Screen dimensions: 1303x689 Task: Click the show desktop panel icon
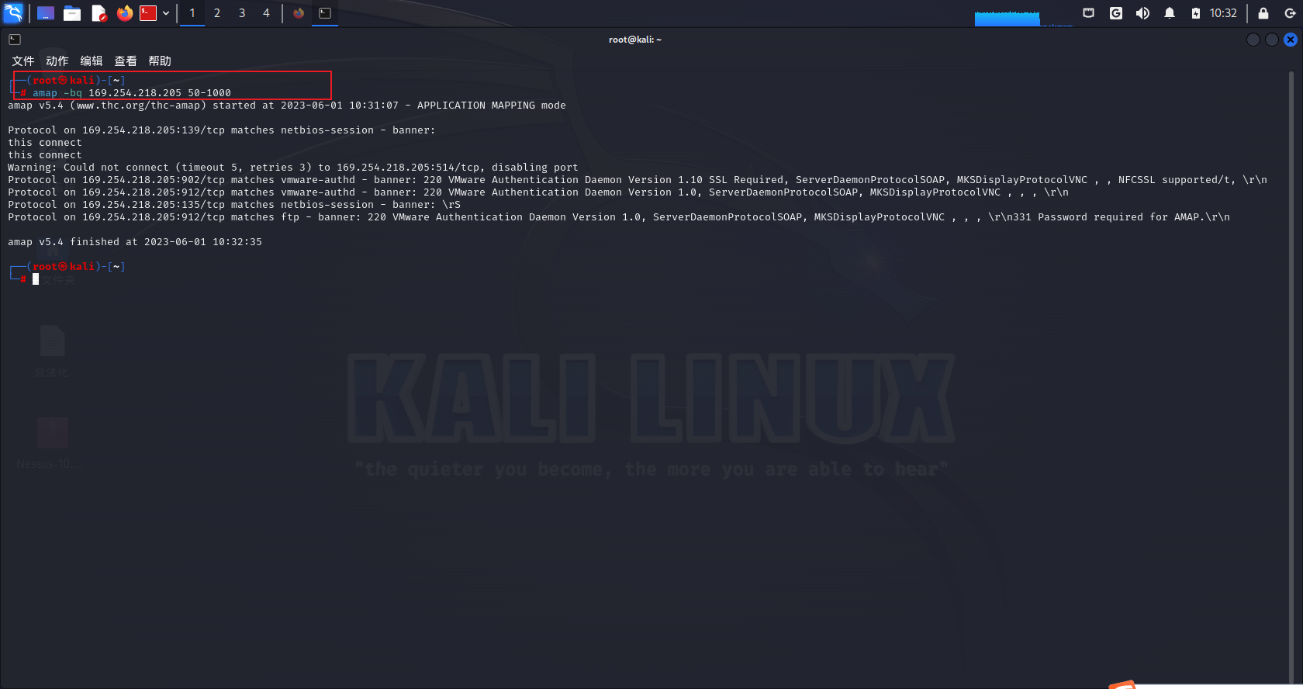coord(46,13)
